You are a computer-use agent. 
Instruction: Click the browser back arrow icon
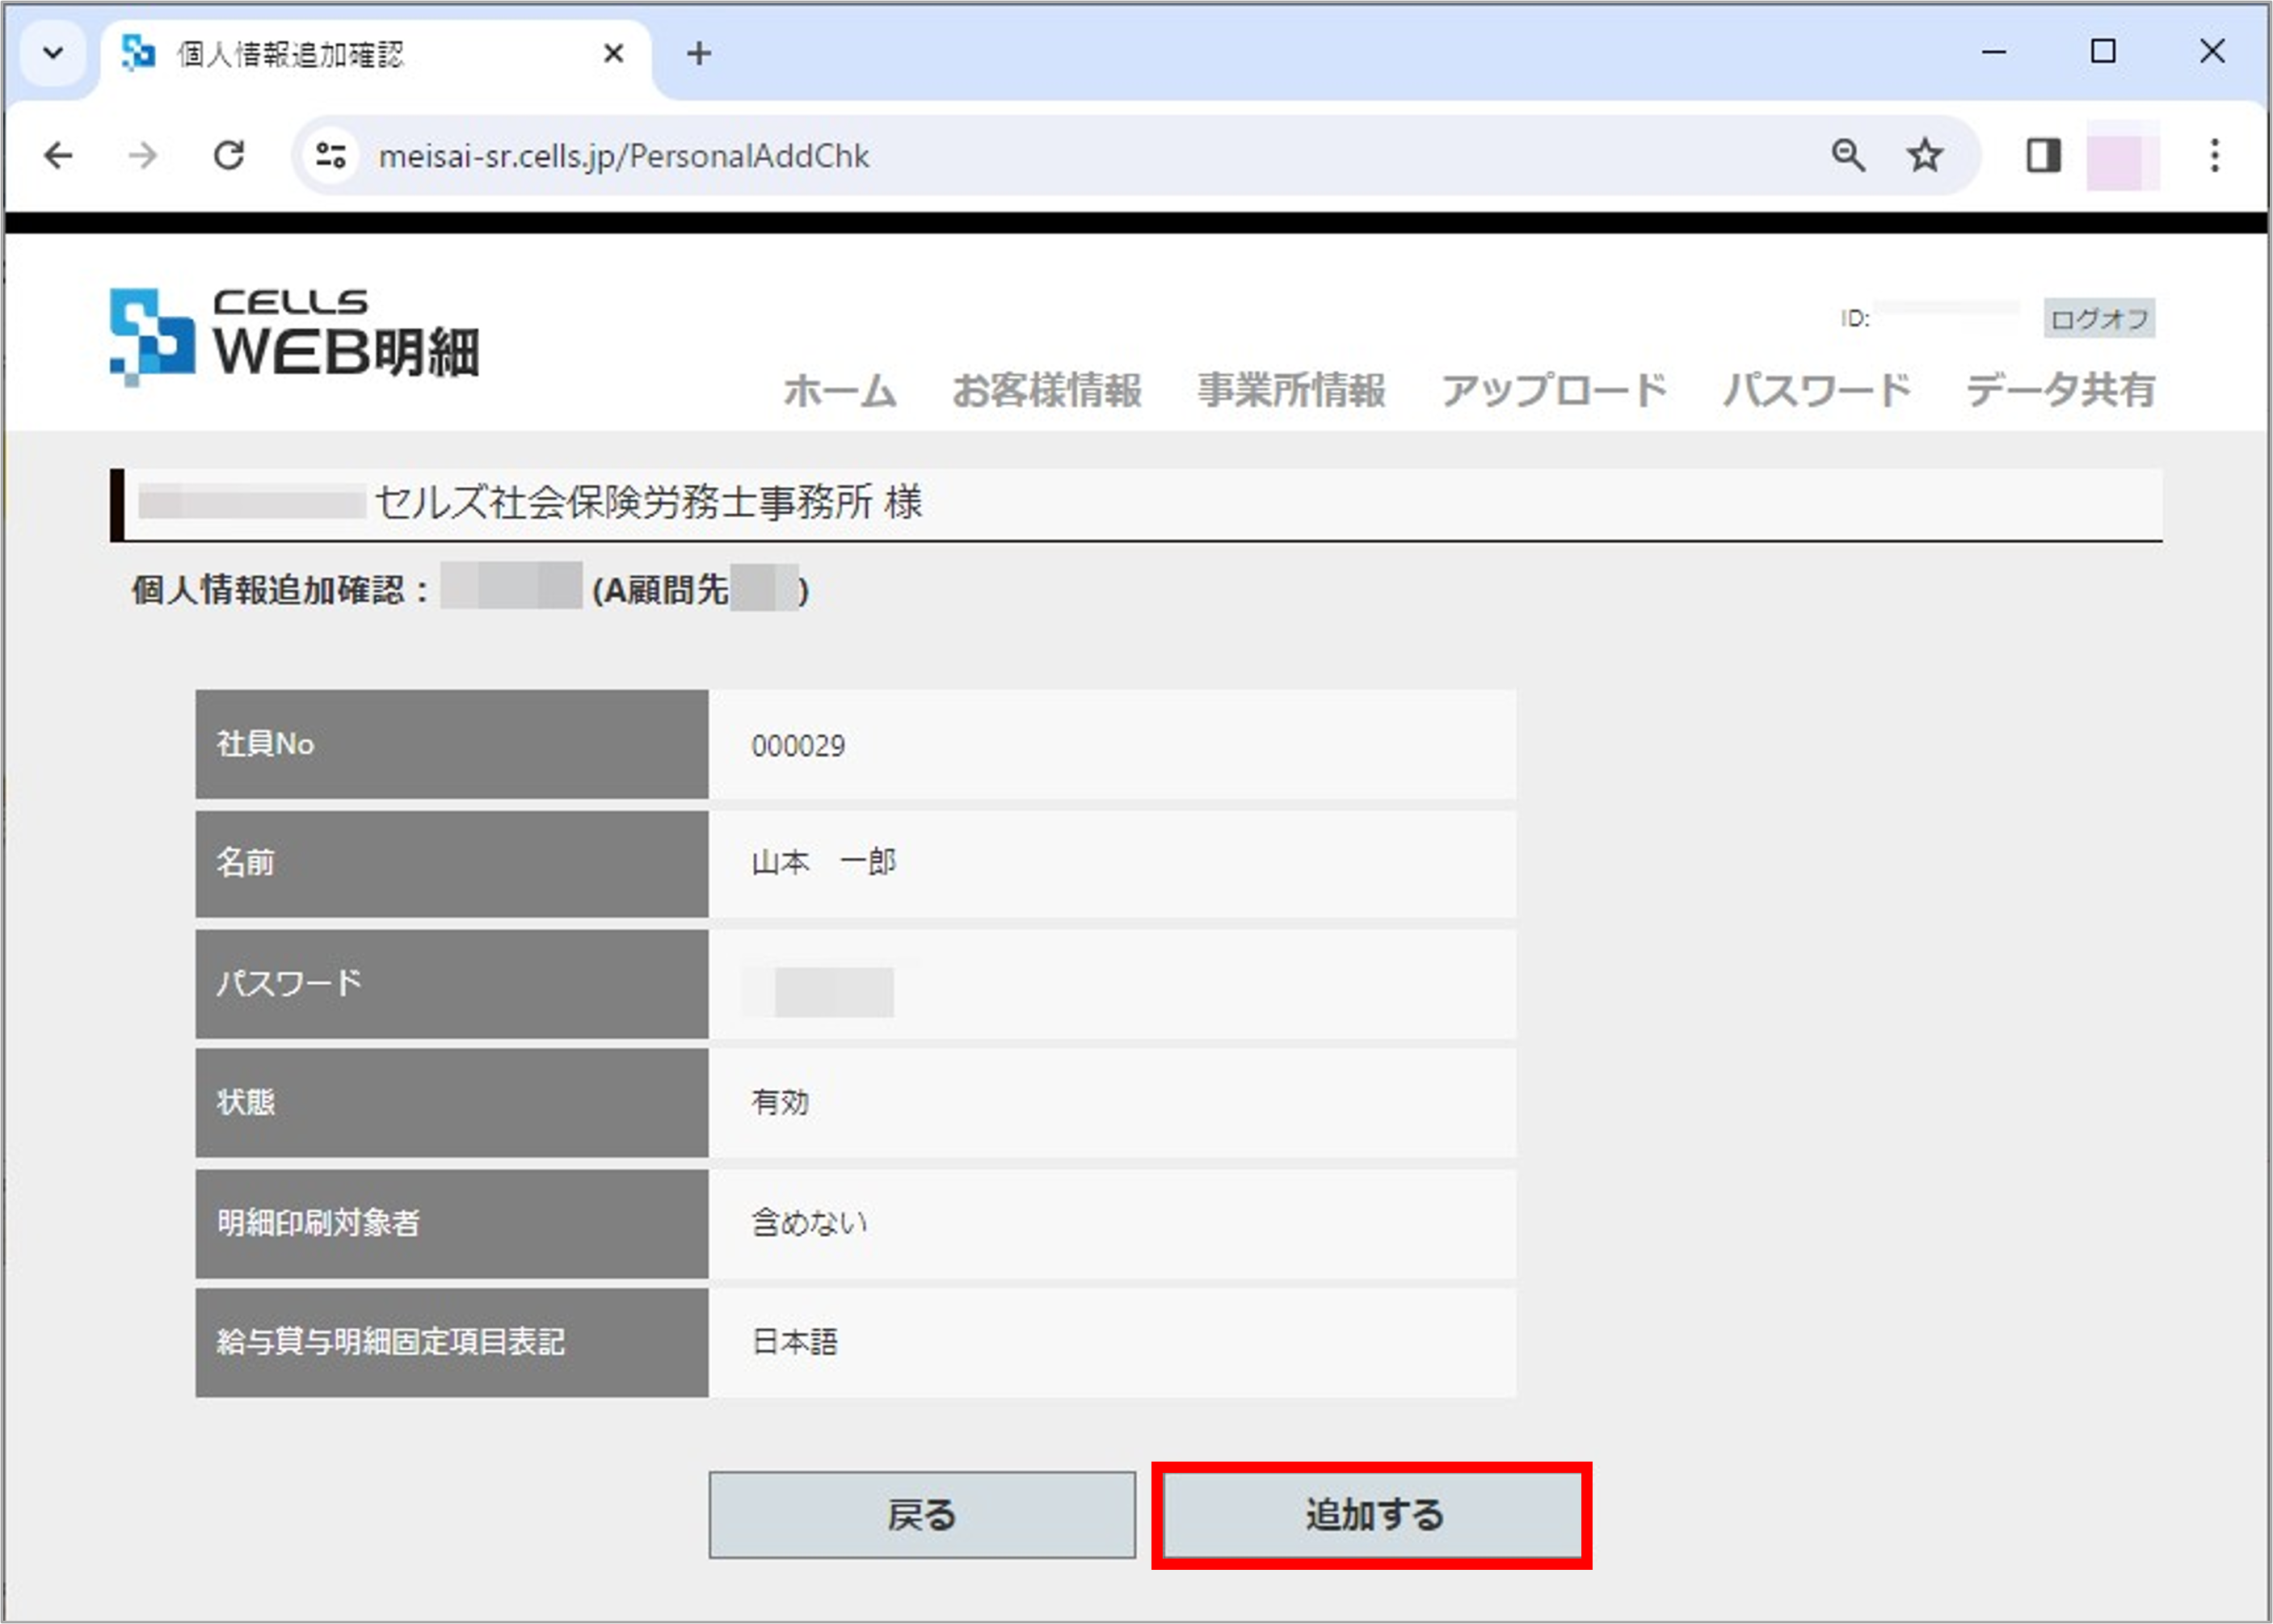tap(59, 156)
